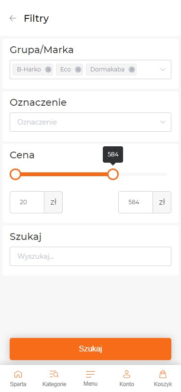Remove the Eco brand tag
Image resolution: width=181 pixels, height=392 pixels.
78,70
